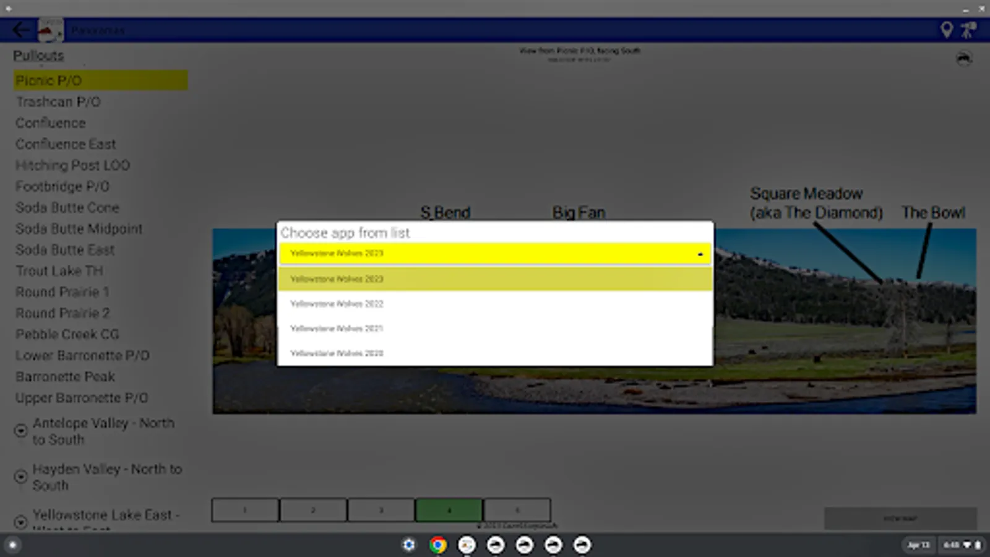Choose Yellowstone Wolves 2023 from the list
990x557 pixels.
[495, 279]
